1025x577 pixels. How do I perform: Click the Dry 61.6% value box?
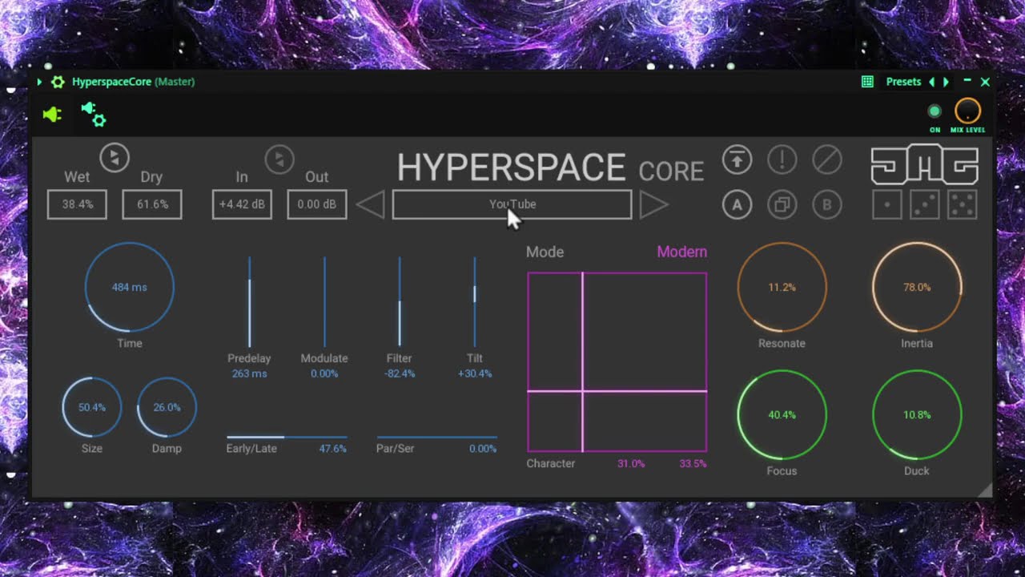pyautogui.click(x=152, y=204)
